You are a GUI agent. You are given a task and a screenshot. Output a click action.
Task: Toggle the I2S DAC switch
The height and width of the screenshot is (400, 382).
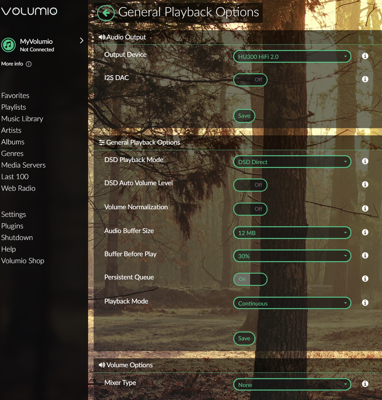coord(250,80)
